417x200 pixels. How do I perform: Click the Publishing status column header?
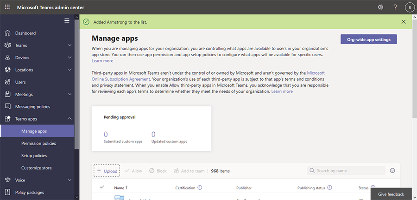coord(311,188)
